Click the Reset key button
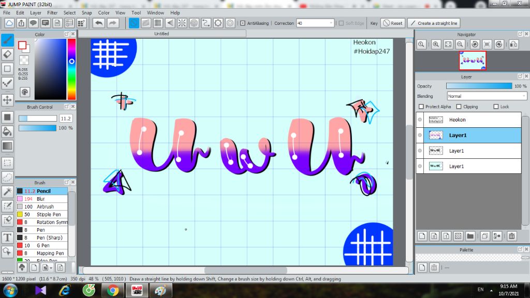 point(393,23)
